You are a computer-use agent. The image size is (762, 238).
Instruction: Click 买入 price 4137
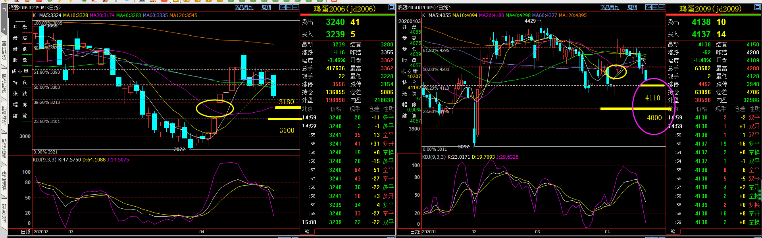coord(701,35)
